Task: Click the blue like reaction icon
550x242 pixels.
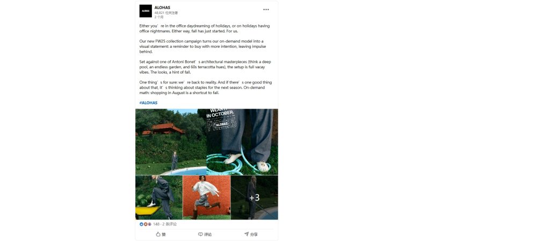Action: (141, 224)
